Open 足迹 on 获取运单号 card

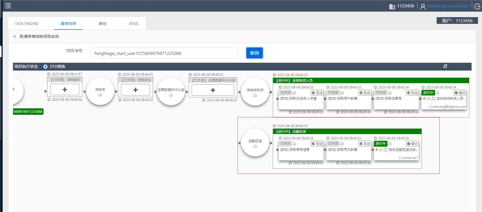(412, 93)
